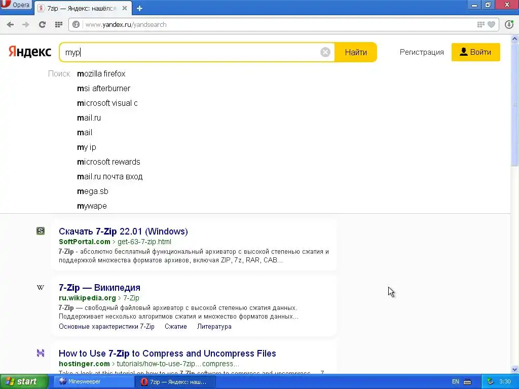Click the SoftPortal favicon beside first result
This screenshot has width=519, height=389.
(x=41, y=231)
